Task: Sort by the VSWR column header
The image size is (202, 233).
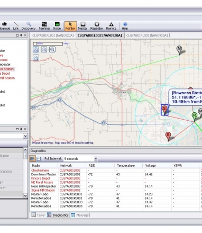Action: pyautogui.click(x=185, y=166)
